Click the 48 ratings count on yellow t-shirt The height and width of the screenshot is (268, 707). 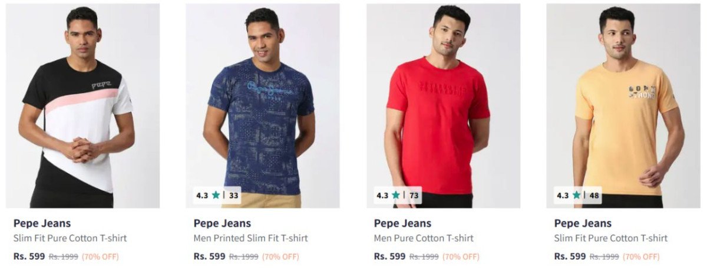594,196
